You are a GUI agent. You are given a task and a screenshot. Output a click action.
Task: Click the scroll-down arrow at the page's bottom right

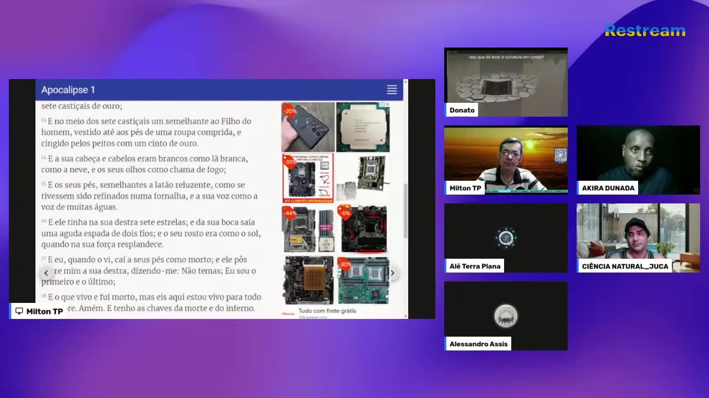coord(405,316)
